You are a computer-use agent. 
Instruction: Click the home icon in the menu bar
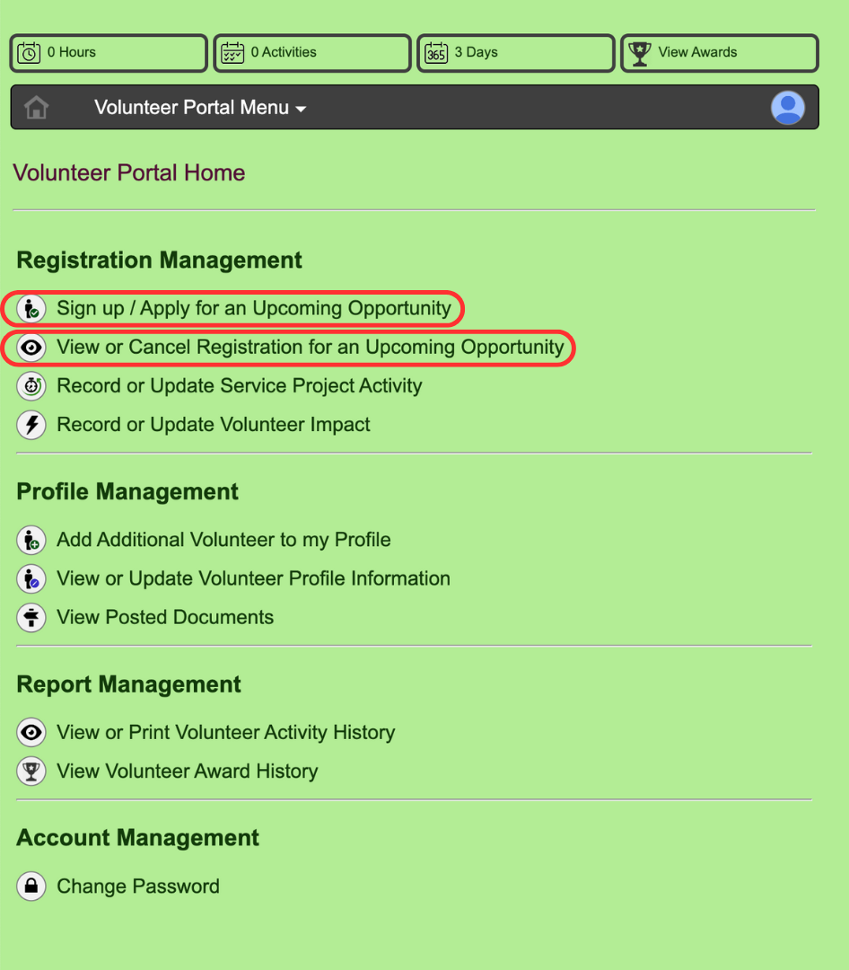point(37,108)
